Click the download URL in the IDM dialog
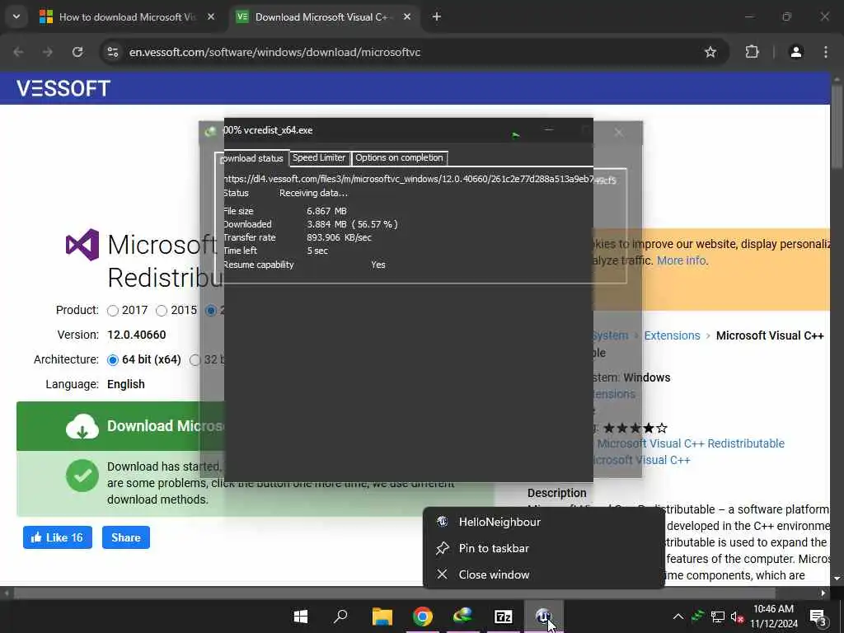Screen dimensions: 844x633 coord(409,179)
